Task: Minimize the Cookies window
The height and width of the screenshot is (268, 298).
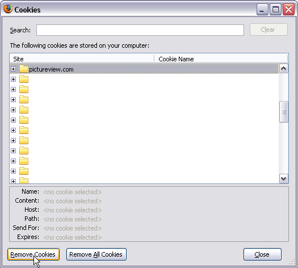Action: (262, 10)
